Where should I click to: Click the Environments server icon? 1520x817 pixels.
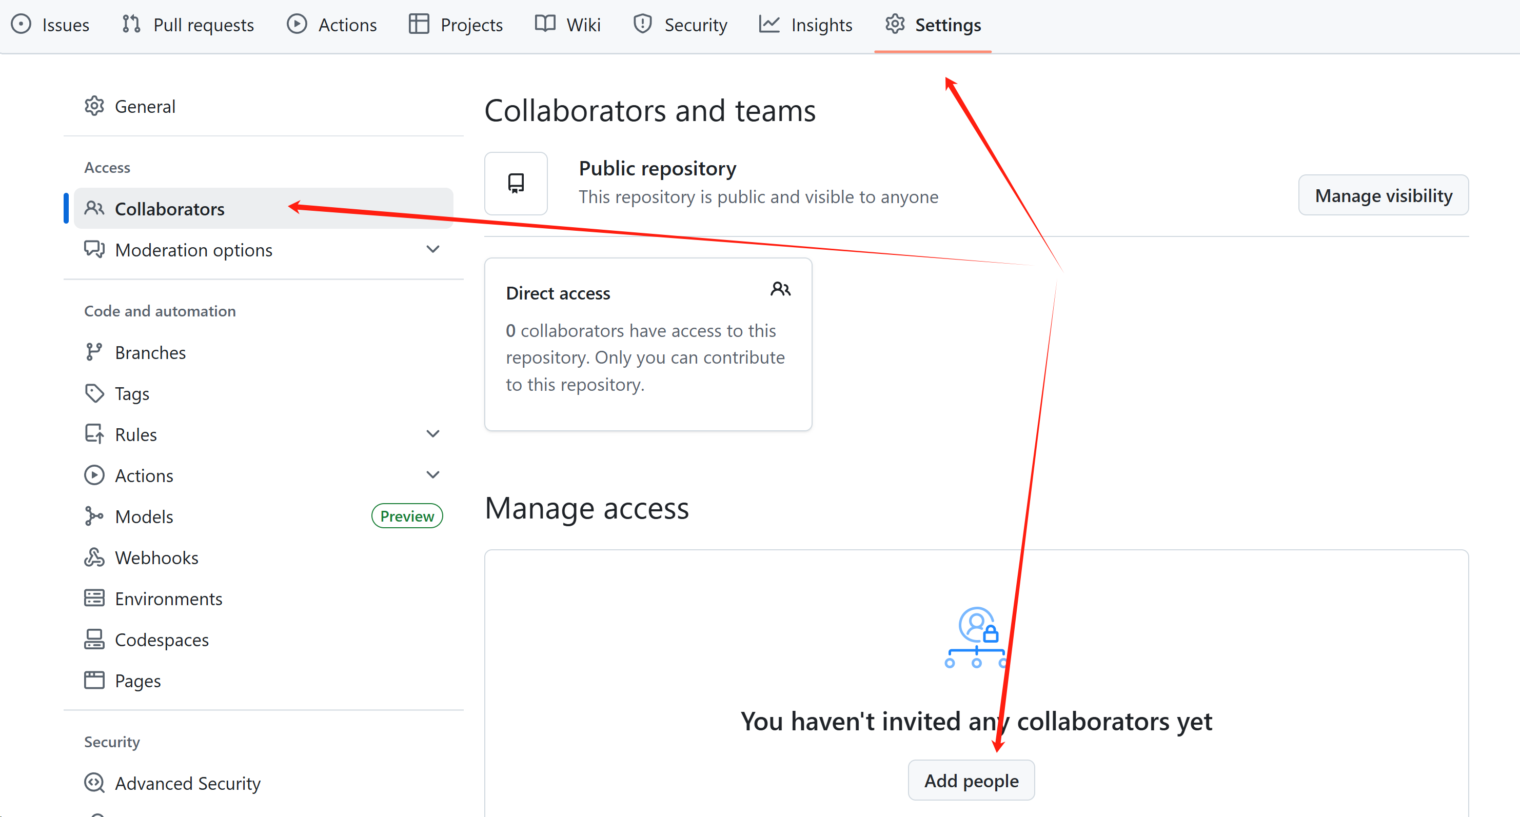94,598
